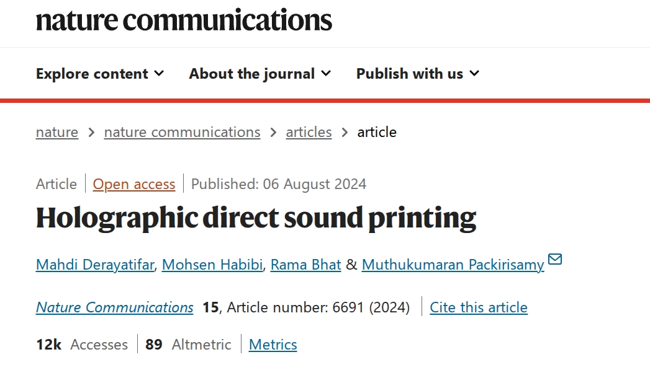The image size is (650, 370).
Task: Open the Metrics link
Action: [x=273, y=345]
